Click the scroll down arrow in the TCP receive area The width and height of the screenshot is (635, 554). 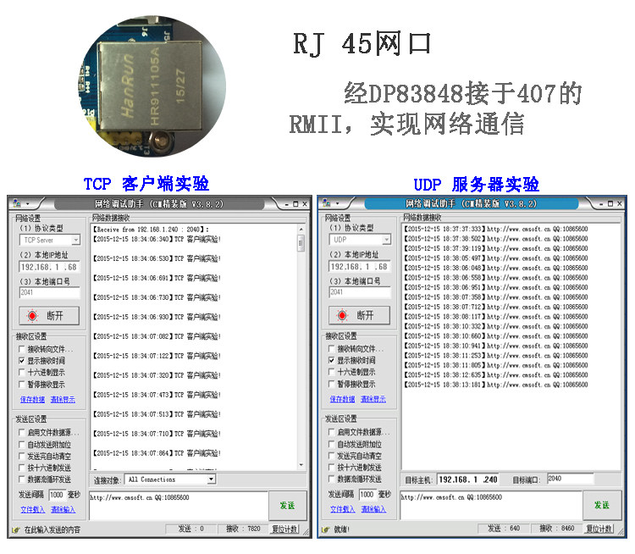pos(301,465)
